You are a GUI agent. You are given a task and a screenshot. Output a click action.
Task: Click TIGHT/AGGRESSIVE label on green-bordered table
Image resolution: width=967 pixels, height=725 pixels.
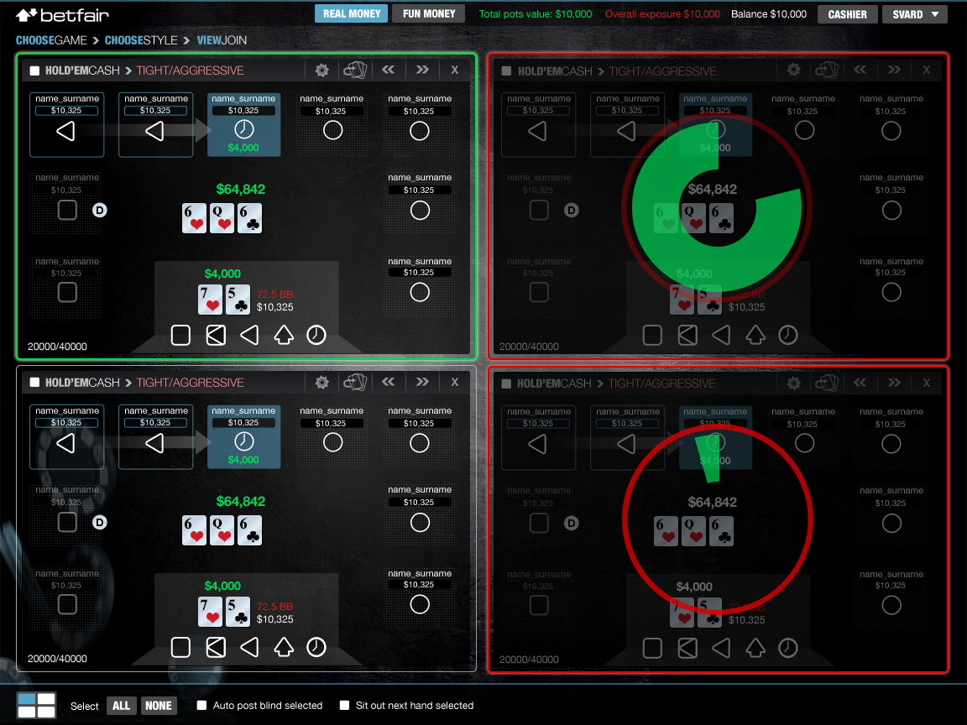pos(190,70)
